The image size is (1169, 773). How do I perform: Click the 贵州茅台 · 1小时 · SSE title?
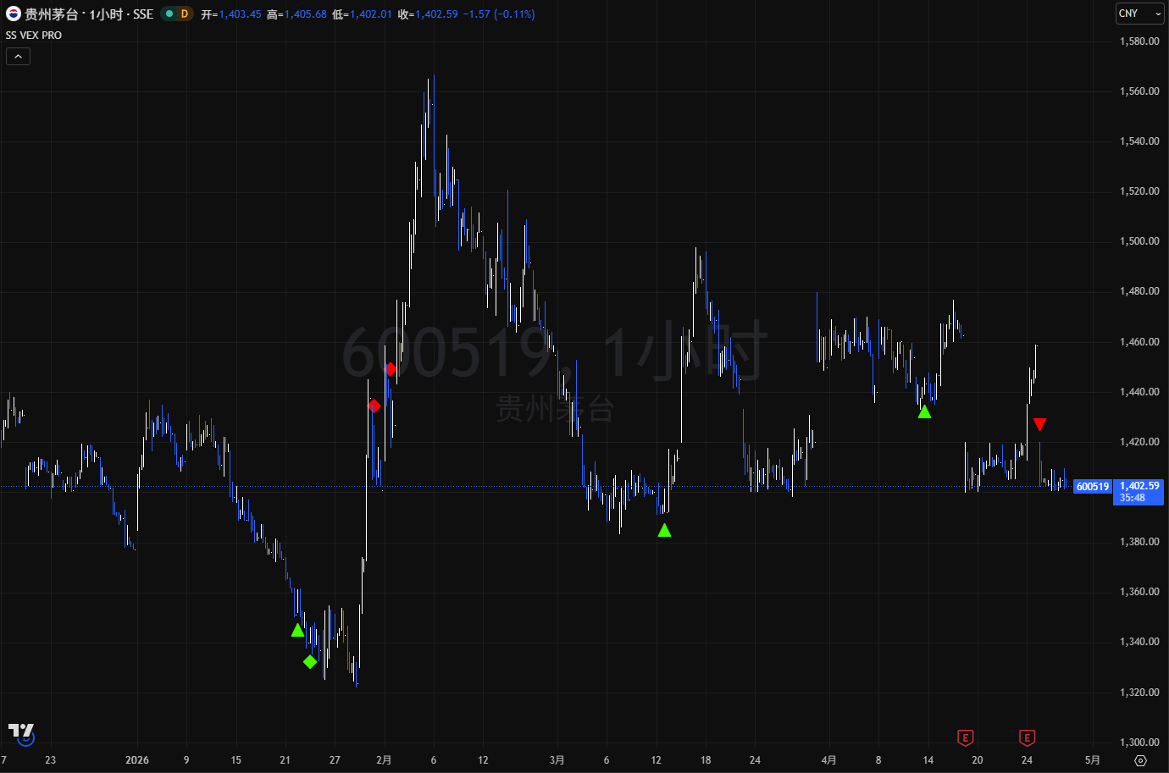tap(89, 14)
